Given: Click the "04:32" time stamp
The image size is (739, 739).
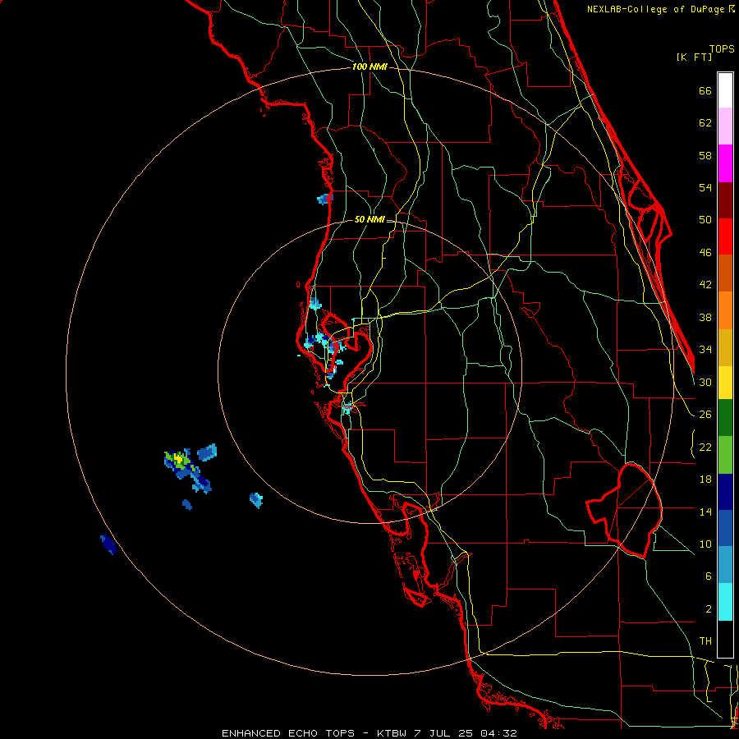Looking at the screenshot, I should [498, 733].
